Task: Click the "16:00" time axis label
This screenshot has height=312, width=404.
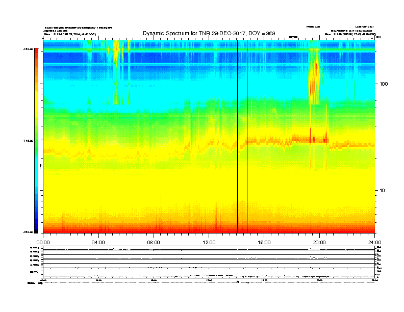Action: (264, 243)
